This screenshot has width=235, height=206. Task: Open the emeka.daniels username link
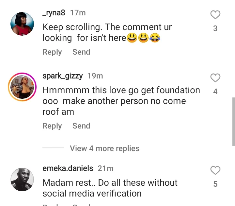click(68, 168)
